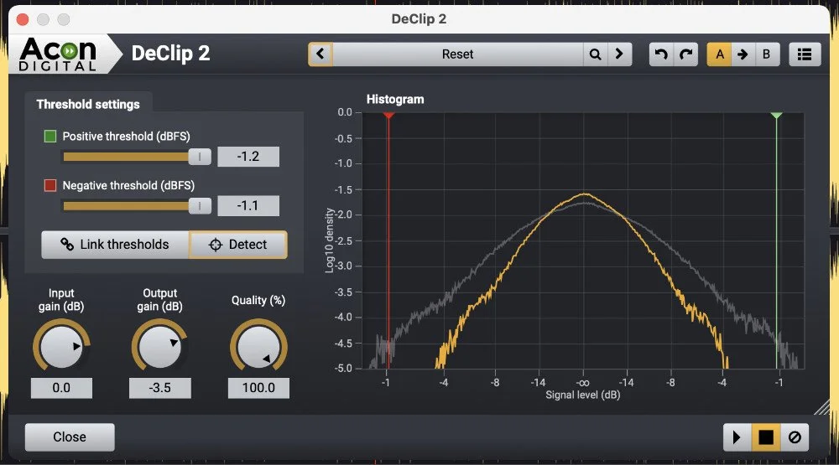The image size is (839, 465).
Task: Click the red Negative threshold swatch
Action: tap(50, 185)
